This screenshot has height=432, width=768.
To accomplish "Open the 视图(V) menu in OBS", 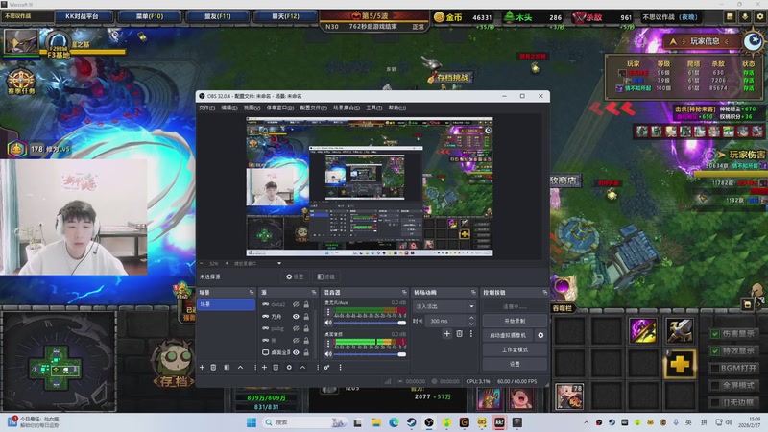I will pyautogui.click(x=252, y=108).
